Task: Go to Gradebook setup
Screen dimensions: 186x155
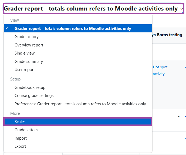Action: point(78,87)
